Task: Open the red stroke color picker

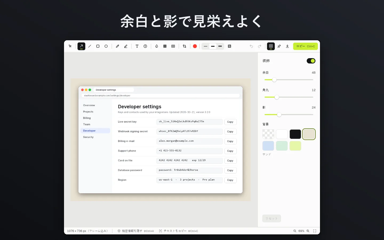Action: click(x=195, y=46)
